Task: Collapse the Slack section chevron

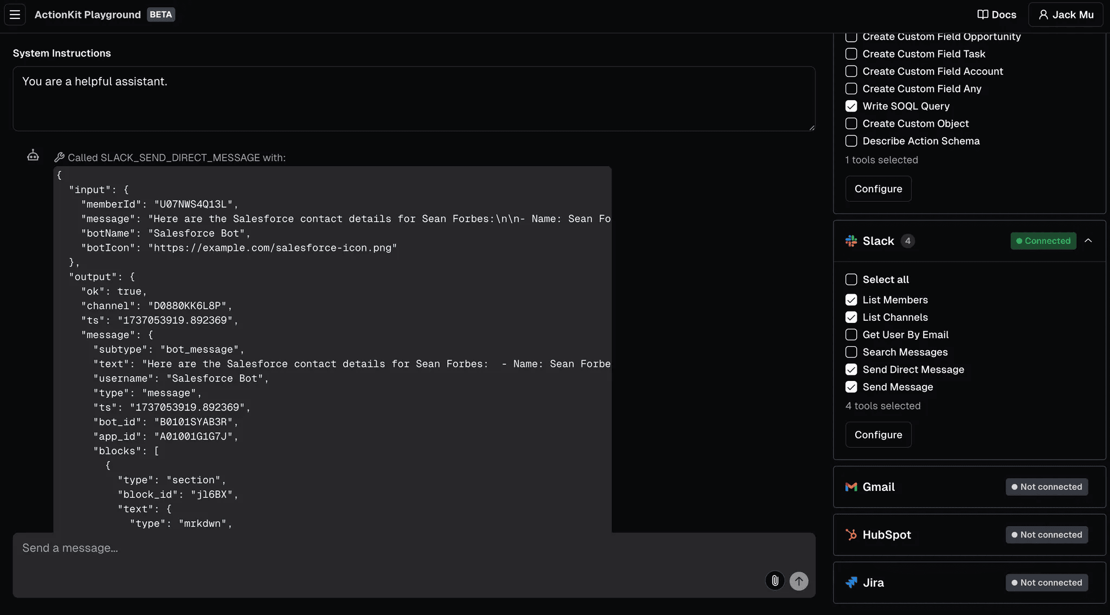Action: 1088,241
